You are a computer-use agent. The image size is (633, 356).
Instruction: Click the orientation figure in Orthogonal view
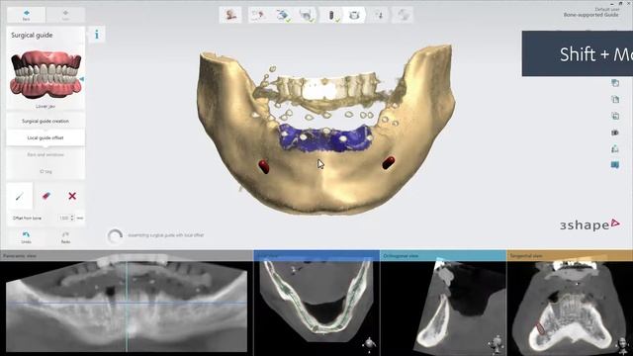coord(497,343)
